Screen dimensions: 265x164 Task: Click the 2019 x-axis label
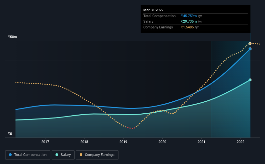click(x=123, y=142)
